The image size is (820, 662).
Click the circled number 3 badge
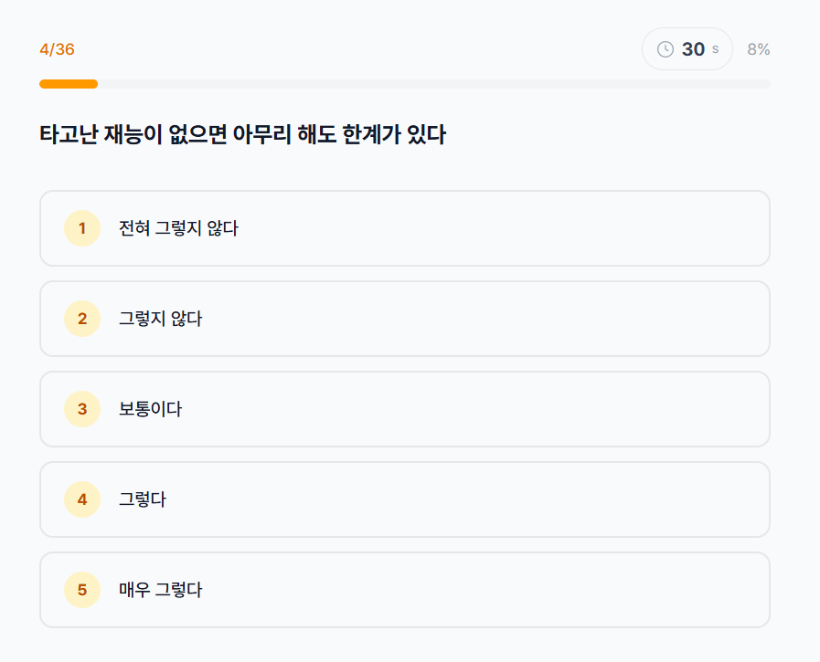tap(81, 409)
